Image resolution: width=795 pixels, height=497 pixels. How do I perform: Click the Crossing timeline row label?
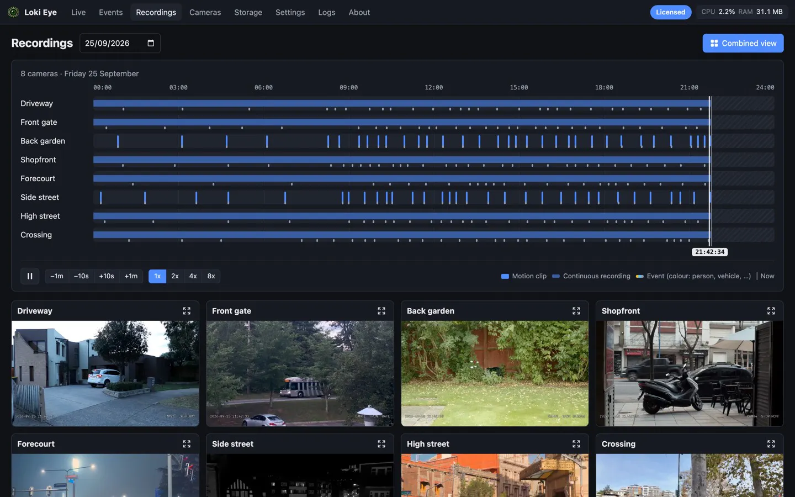pos(36,235)
